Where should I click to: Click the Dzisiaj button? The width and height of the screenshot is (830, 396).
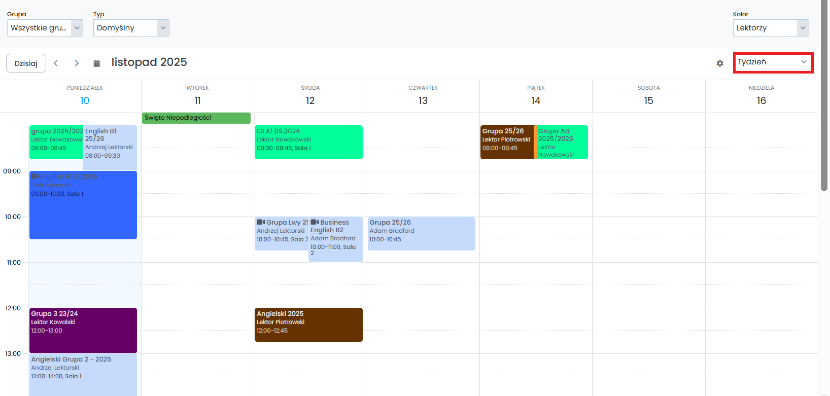pos(26,63)
